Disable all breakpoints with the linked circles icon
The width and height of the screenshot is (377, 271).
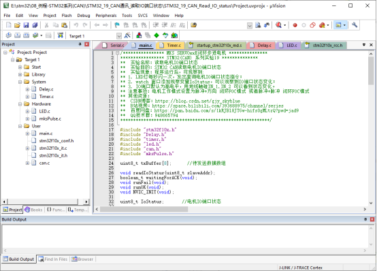pyautogui.click(x=312, y=25)
